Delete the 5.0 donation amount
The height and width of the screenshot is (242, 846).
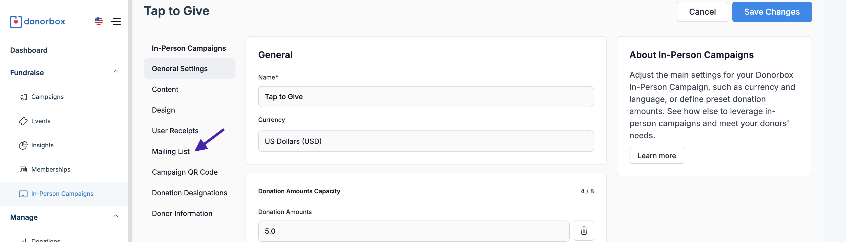(583, 231)
